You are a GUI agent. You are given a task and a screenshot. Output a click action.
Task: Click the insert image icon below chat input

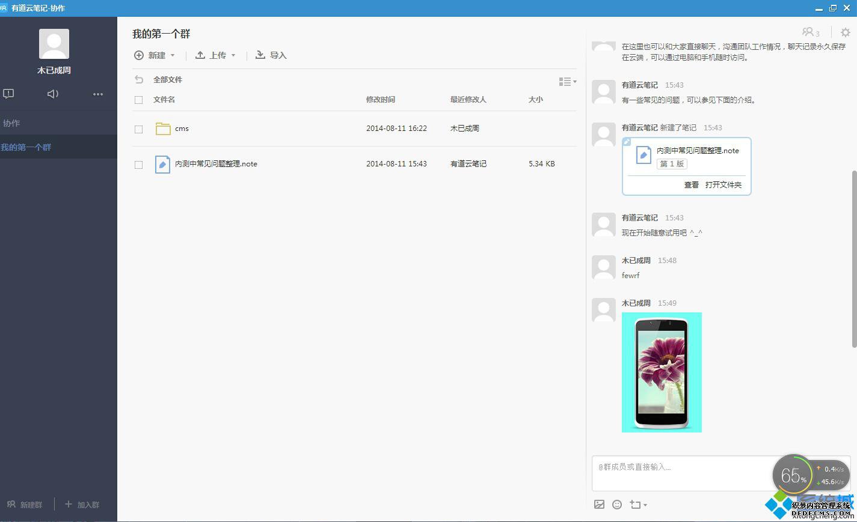point(599,505)
